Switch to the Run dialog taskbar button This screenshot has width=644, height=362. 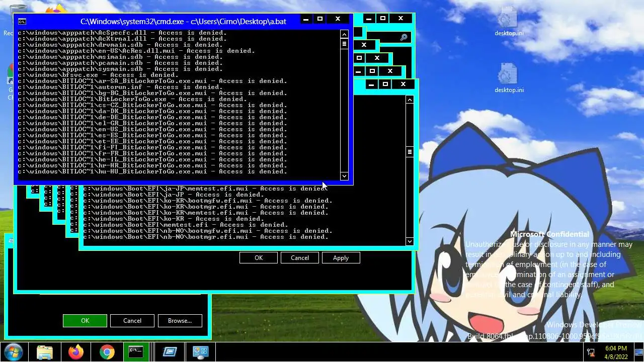pos(170,352)
